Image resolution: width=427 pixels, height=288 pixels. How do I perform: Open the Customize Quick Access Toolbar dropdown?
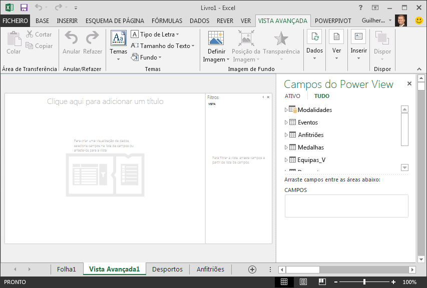(76, 8)
